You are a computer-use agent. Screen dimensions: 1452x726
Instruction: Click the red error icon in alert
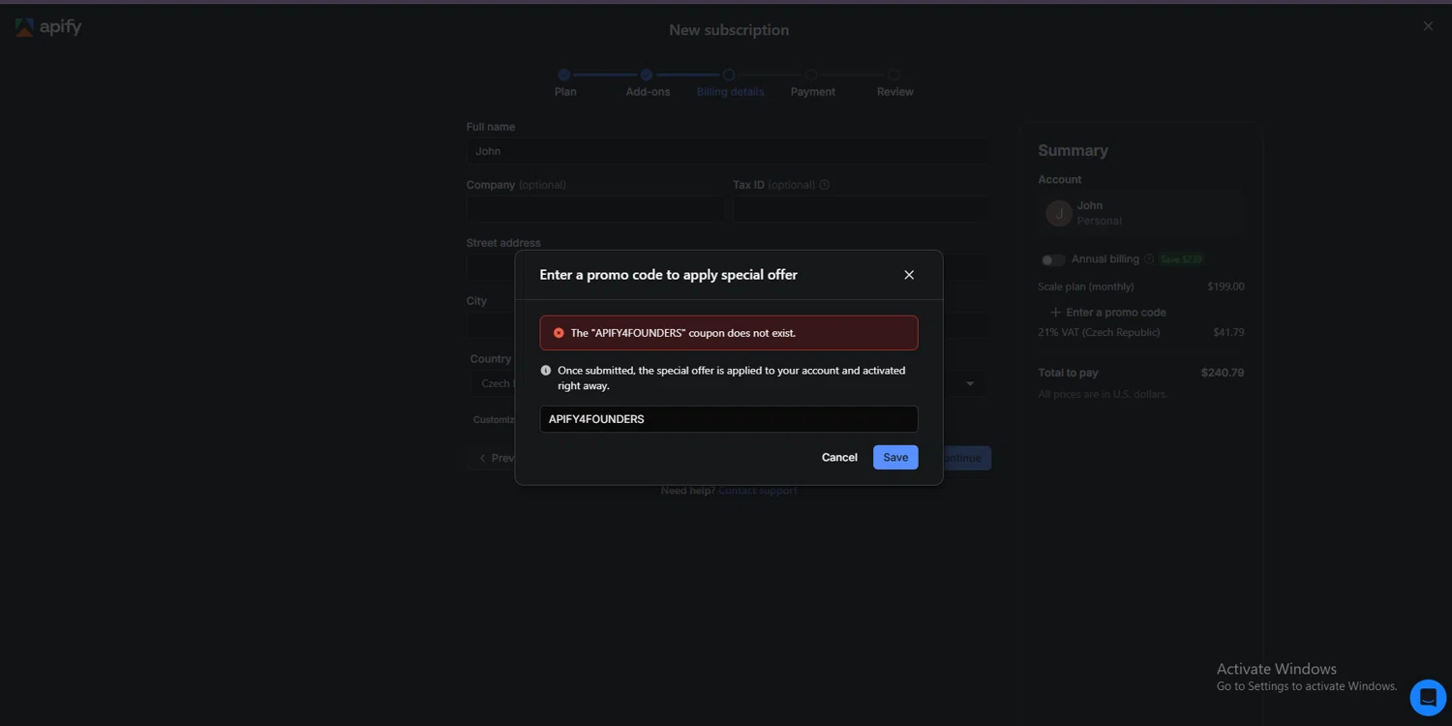pos(559,333)
